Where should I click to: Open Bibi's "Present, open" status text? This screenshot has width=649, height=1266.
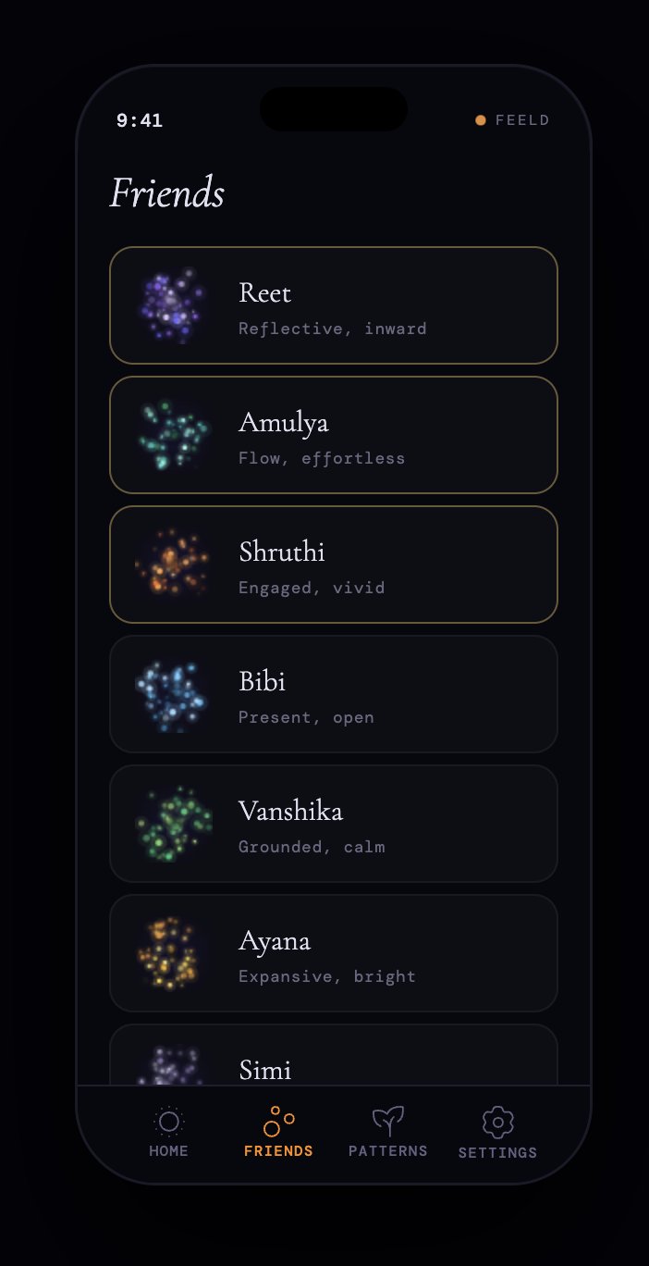[306, 717]
